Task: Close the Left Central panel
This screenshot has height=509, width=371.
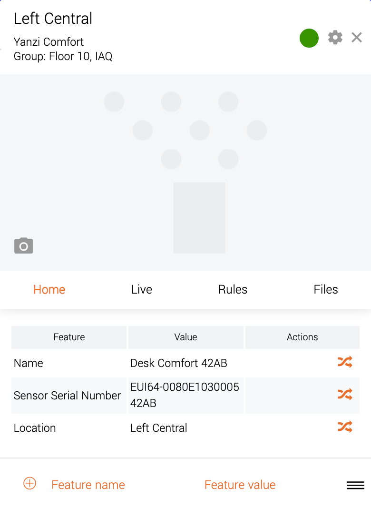Action: click(x=357, y=38)
